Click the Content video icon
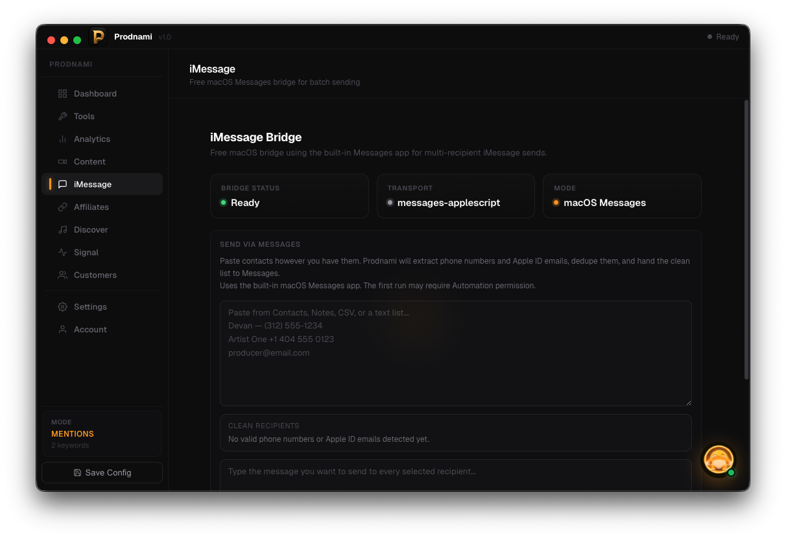This screenshot has height=539, width=786. 62,162
